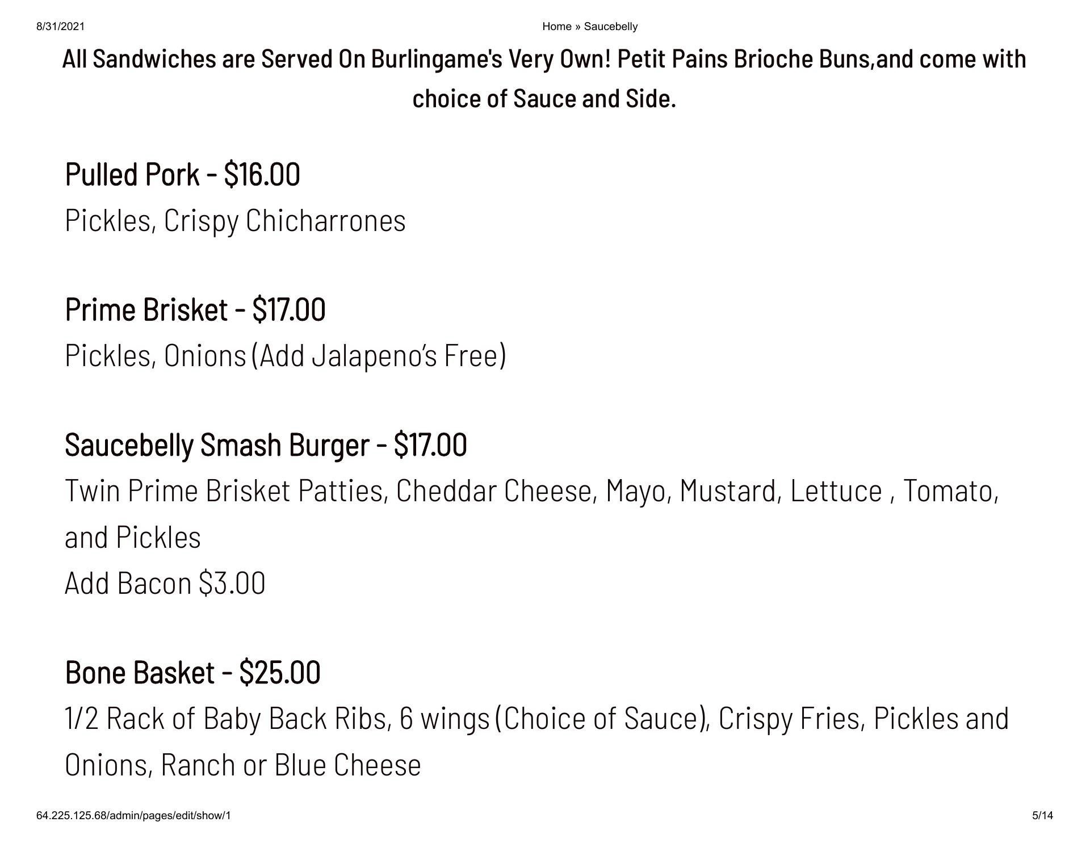Click the Home » Saucebelly page title
This screenshot has height=843, width=1090.
pyautogui.click(x=590, y=27)
